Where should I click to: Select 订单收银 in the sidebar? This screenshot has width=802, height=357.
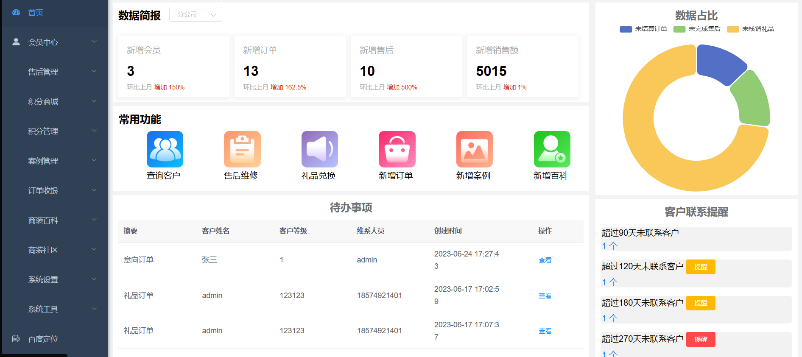pyautogui.click(x=55, y=190)
